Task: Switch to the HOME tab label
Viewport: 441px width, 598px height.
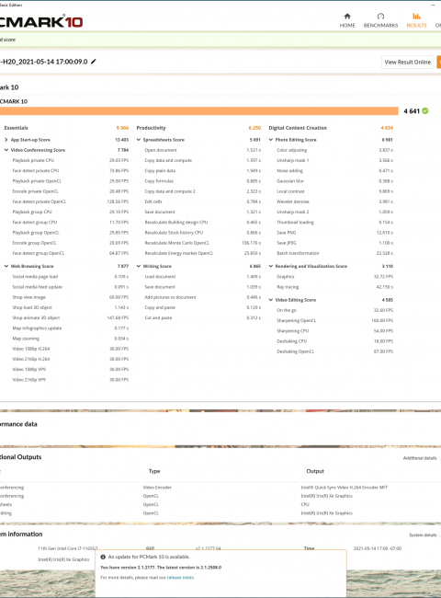Action: coord(347,26)
